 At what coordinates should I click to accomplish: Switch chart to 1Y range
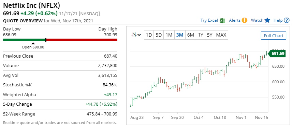click(201, 35)
